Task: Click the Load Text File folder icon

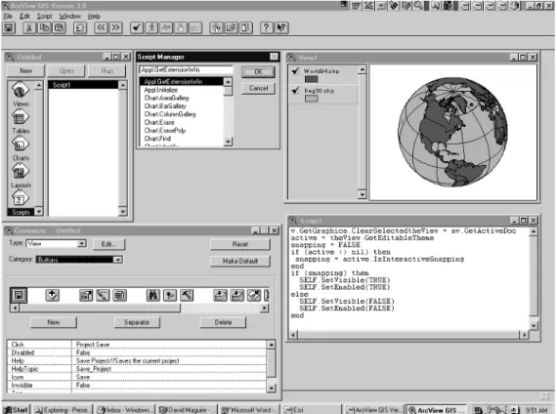Action: pos(231,27)
